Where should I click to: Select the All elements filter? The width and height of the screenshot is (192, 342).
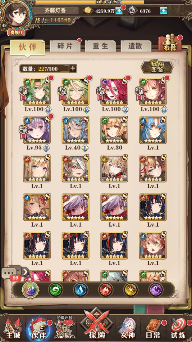click(x=31, y=290)
